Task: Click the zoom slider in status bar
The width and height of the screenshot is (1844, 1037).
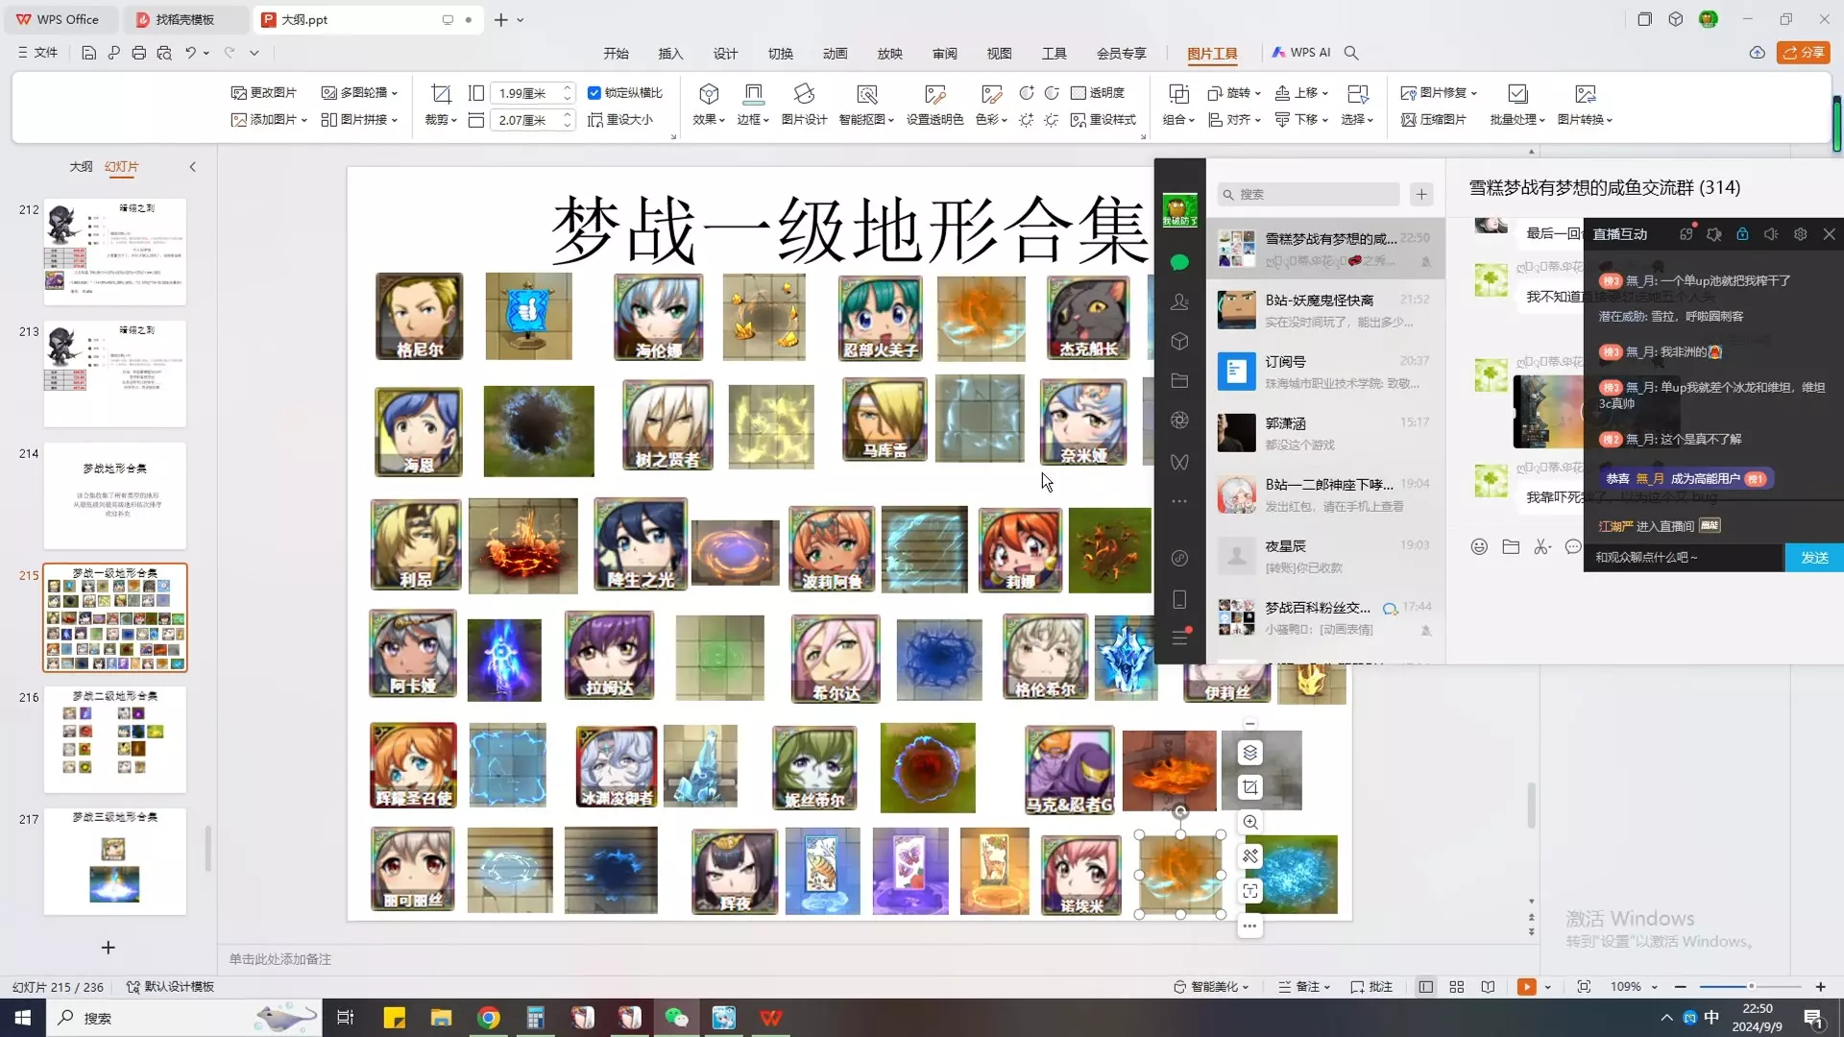Action: pos(1750,987)
